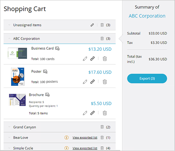Expand the Grand Canyon list

9,127
